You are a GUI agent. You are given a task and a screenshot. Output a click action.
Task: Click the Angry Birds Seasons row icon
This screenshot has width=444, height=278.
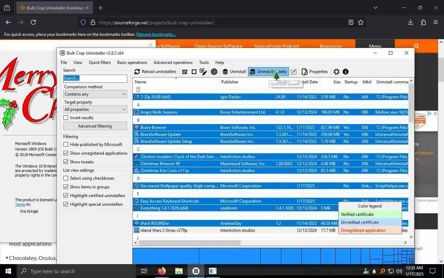coord(137,112)
